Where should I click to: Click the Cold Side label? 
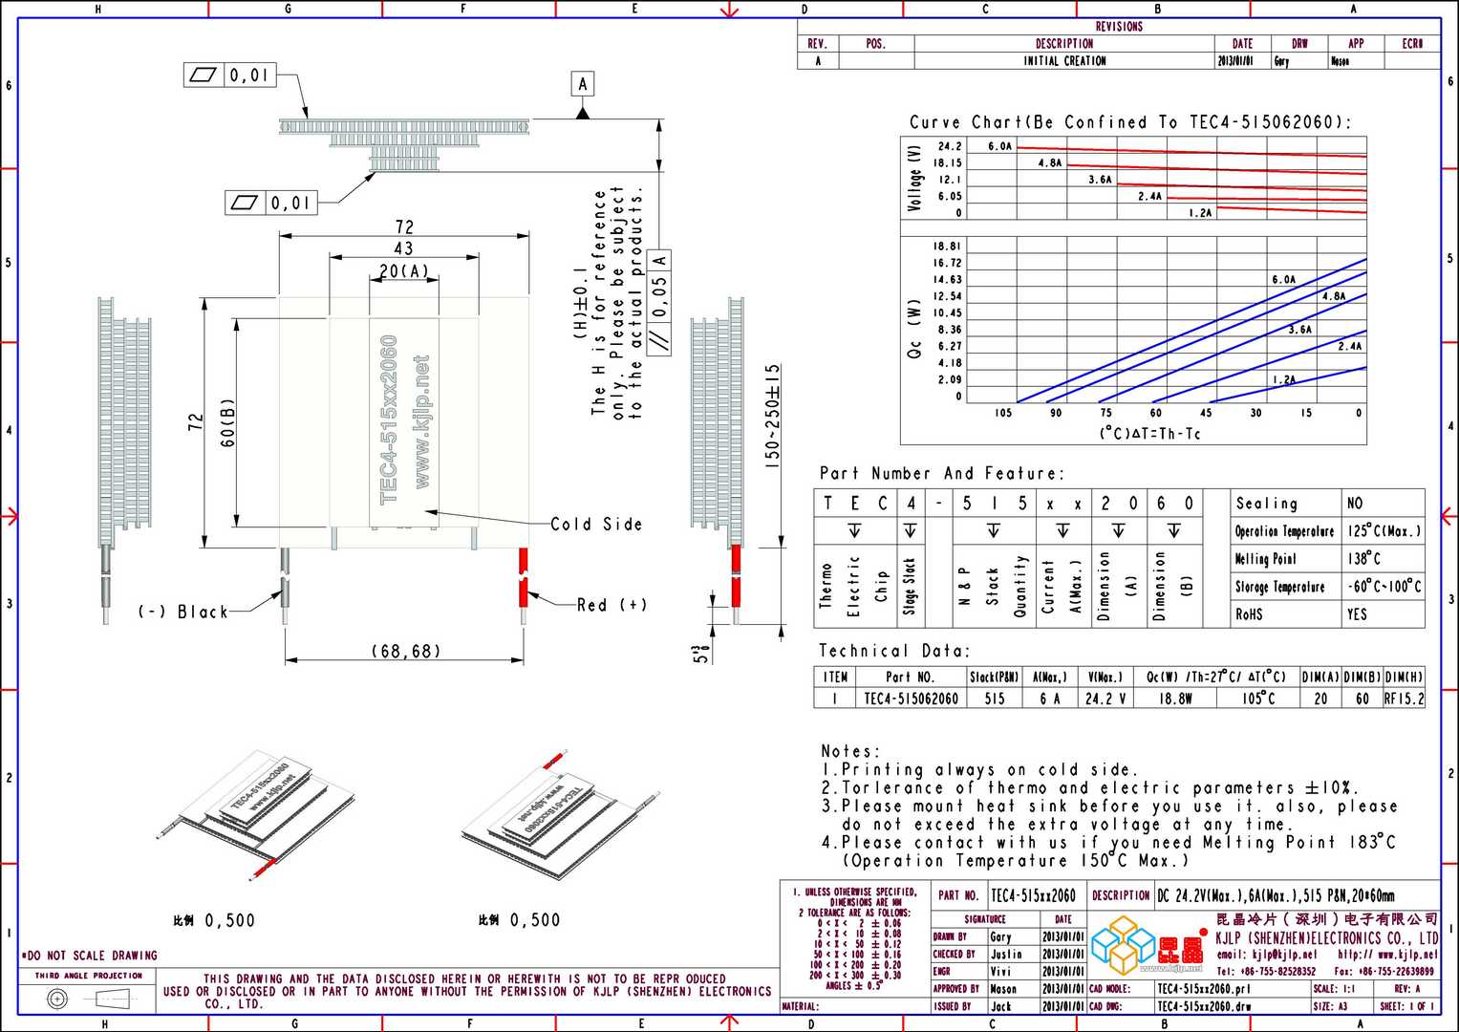click(596, 524)
